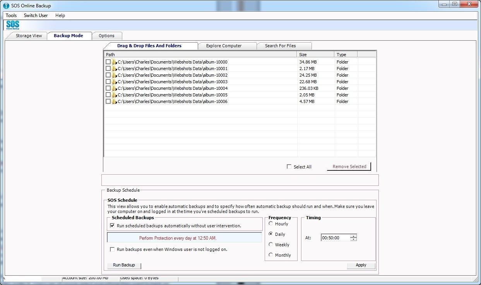The image size is (481, 285).
Task: Toggle the Select All checkbox
Action: [x=289, y=167]
